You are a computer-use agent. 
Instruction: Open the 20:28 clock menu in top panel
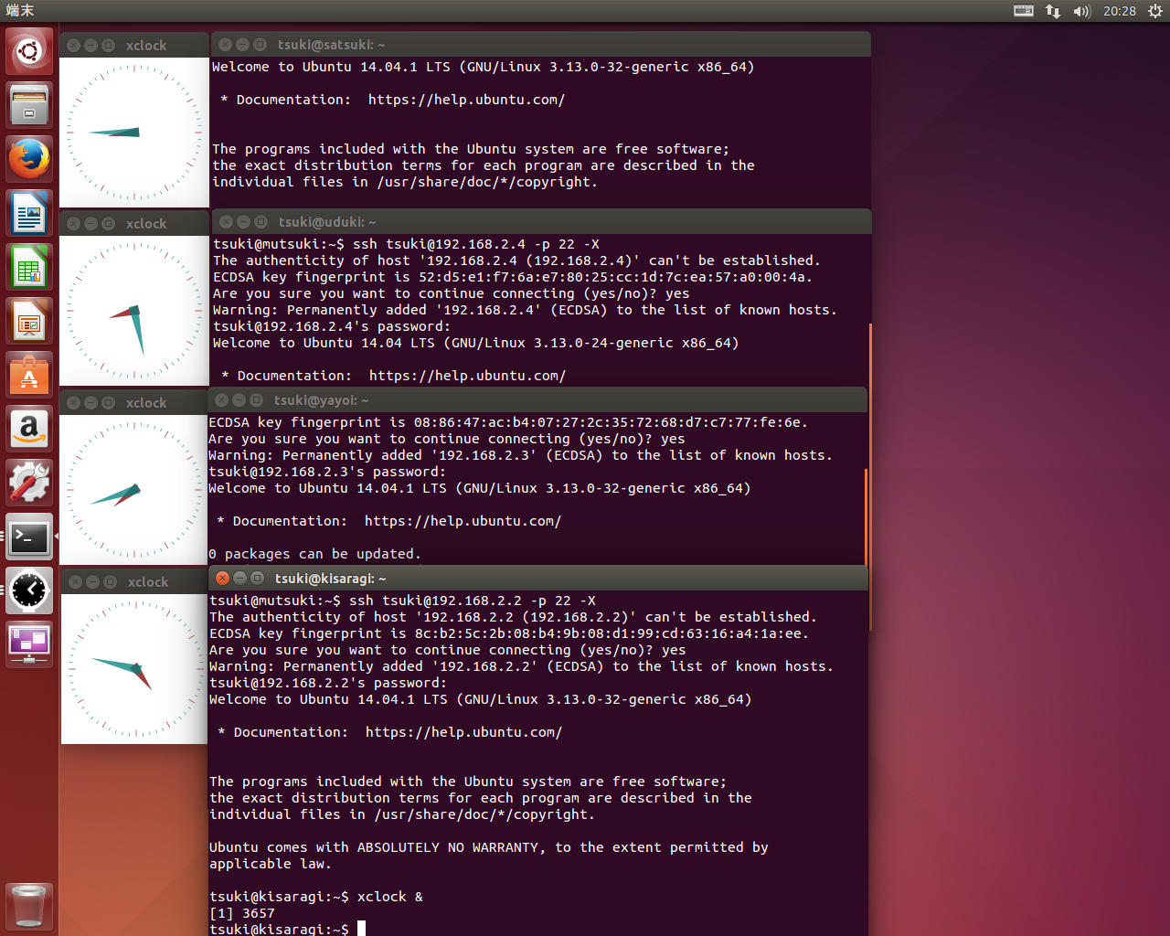[x=1120, y=11]
